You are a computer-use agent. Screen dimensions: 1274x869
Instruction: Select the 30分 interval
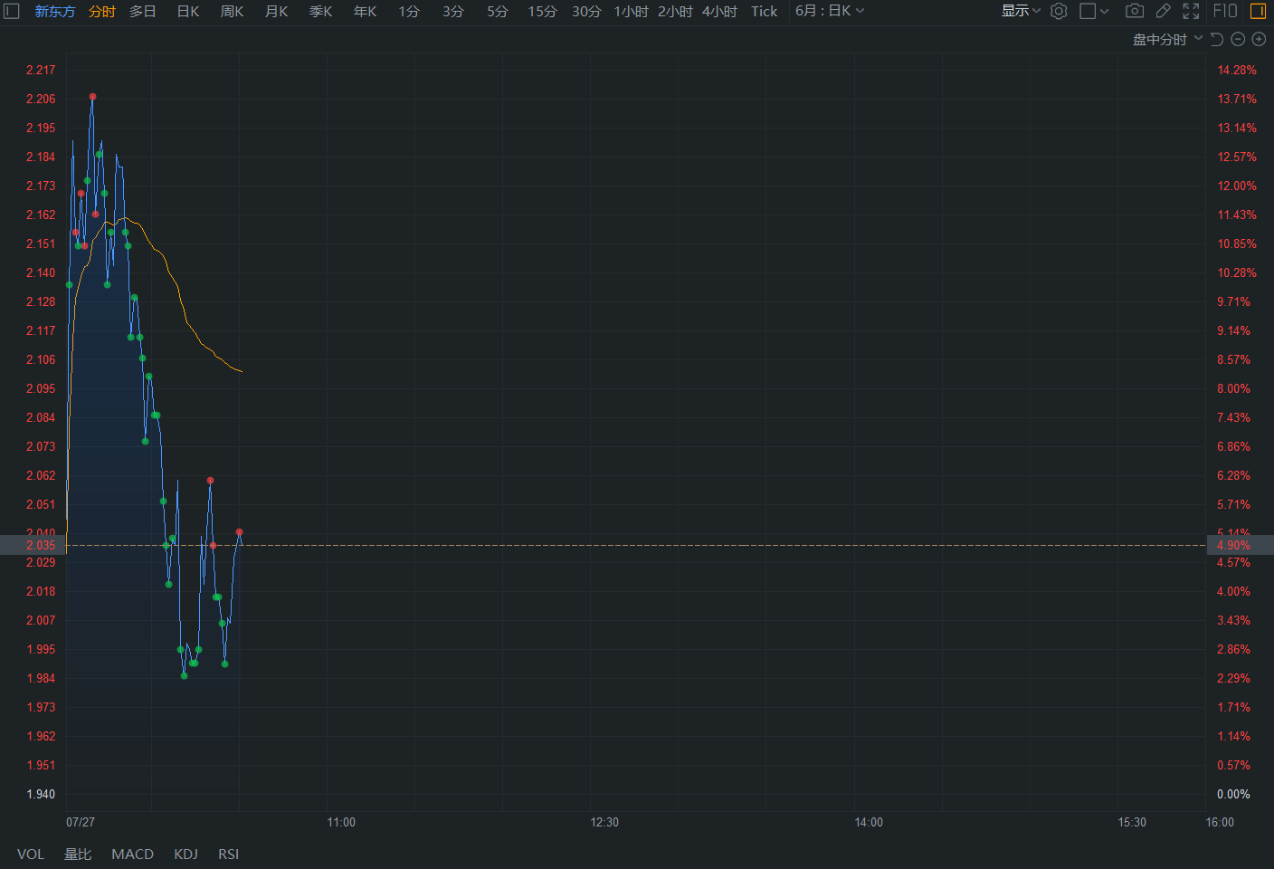click(586, 12)
